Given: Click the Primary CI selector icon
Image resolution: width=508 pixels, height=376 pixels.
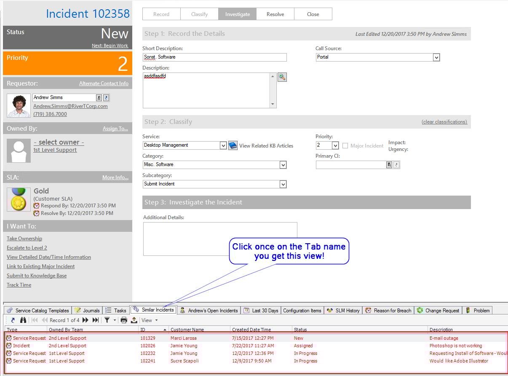Looking at the screenshot, I should tap(389, 165).
